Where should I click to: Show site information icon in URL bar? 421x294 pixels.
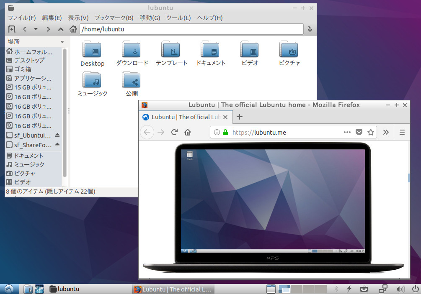click(x=217, y=132)
